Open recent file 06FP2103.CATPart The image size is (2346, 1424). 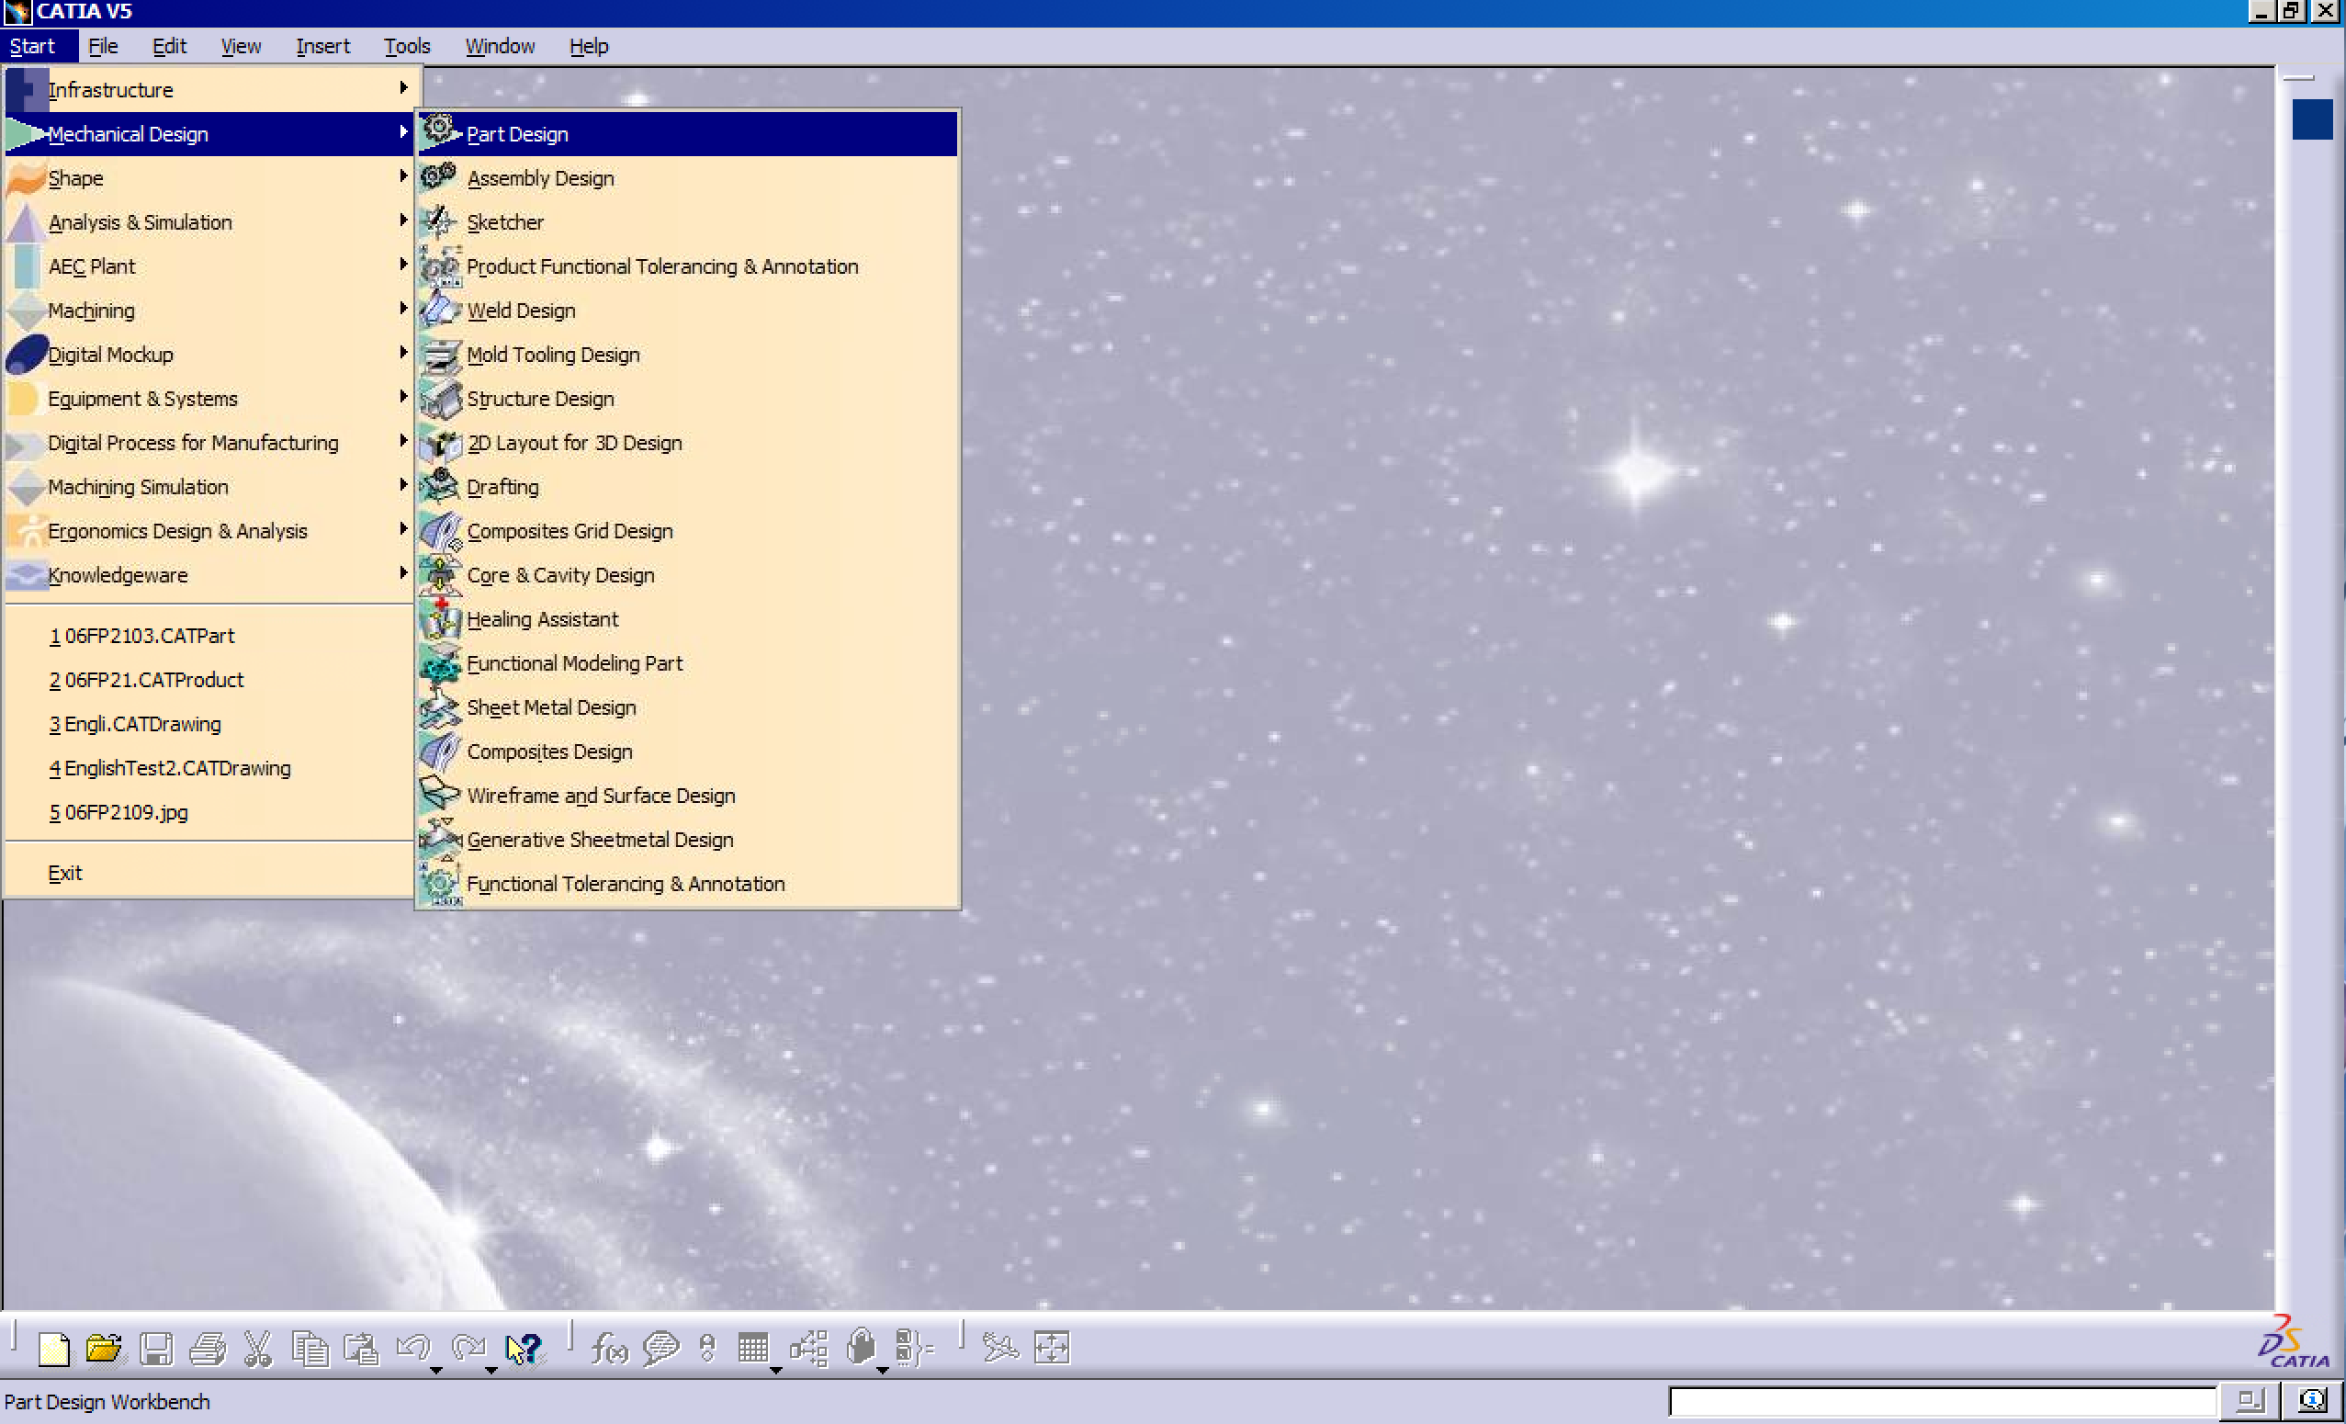[209, 637]
